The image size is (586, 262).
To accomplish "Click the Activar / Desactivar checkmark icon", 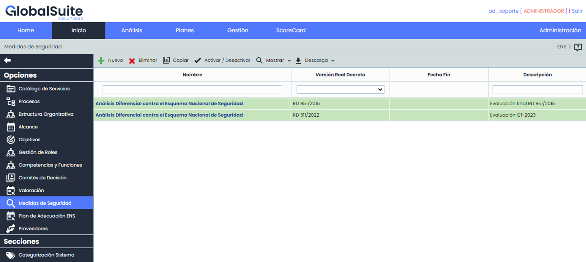I will [x=198, y=60].
